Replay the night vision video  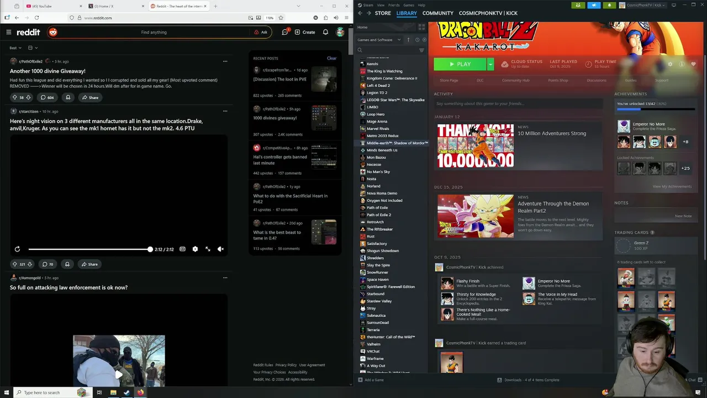coord(17,249)
